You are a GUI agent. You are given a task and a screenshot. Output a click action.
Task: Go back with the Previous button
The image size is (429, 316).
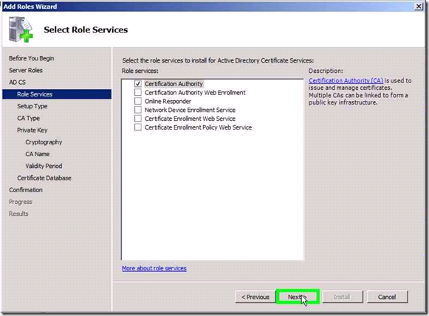[x=255, y=297]
